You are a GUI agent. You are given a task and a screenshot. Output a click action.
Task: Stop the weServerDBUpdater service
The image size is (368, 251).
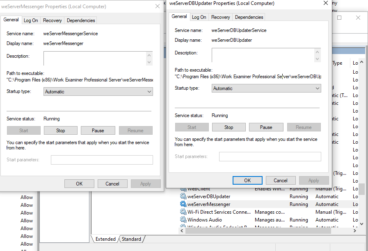click(x=229, y=127)
